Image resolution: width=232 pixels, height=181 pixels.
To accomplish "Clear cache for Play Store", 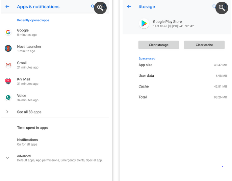I will pos(204,45).
